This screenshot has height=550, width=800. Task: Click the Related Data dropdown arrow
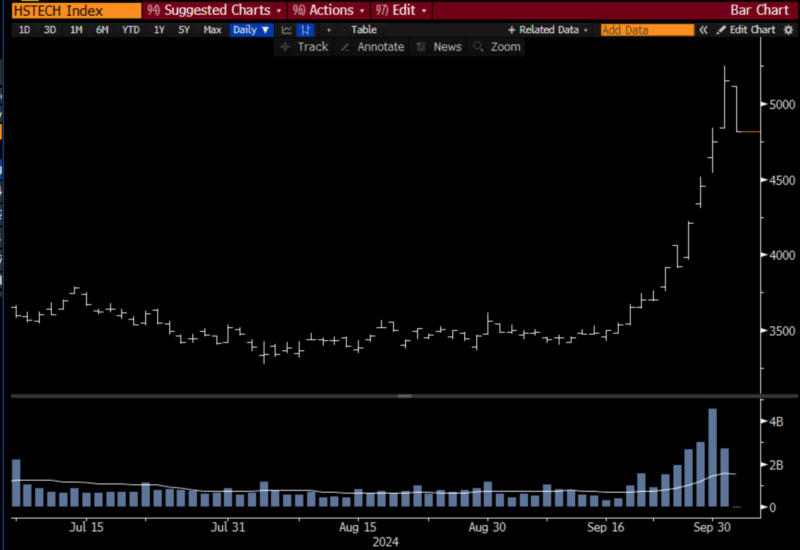(586, 31)
